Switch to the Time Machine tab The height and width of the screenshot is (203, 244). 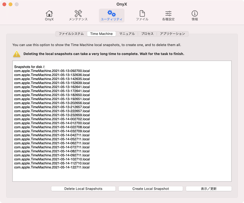click(x=101, y=34)
